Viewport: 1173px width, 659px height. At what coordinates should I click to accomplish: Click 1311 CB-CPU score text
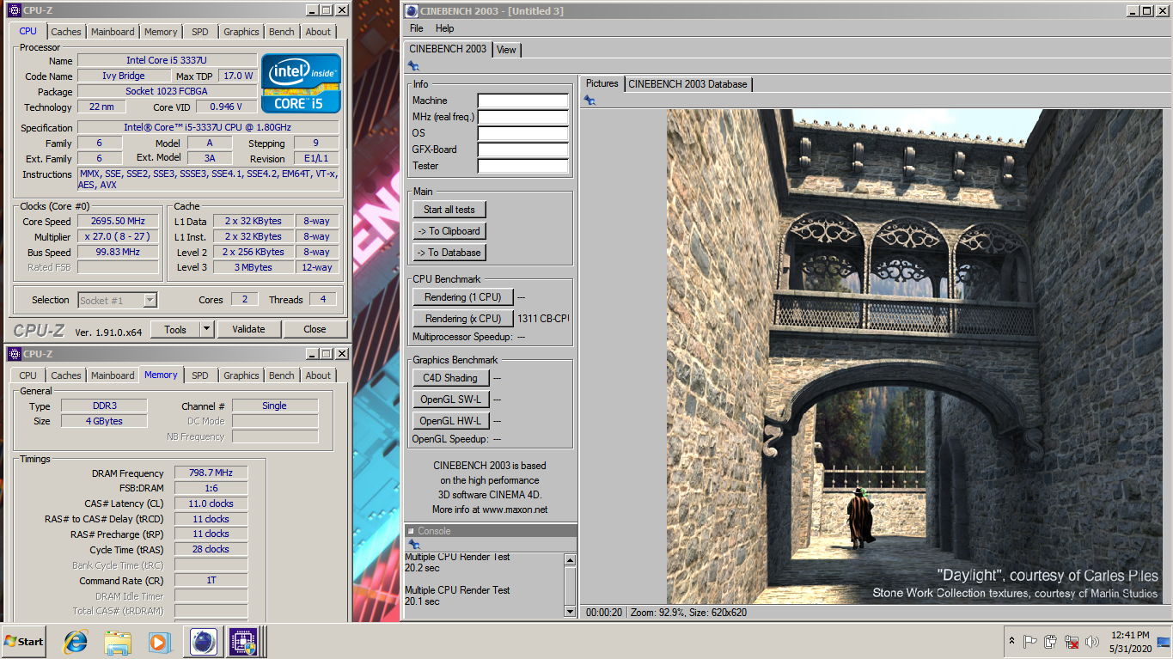click(x=543, y=319)
